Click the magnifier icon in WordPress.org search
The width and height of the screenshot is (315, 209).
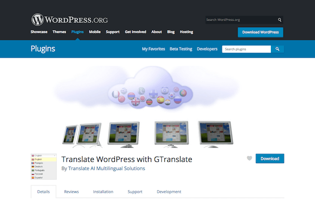coord(279,20)
